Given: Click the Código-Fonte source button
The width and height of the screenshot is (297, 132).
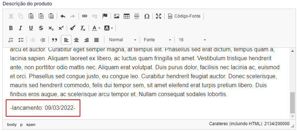Looking at the screenshot, I should click(x=184, y=16).
